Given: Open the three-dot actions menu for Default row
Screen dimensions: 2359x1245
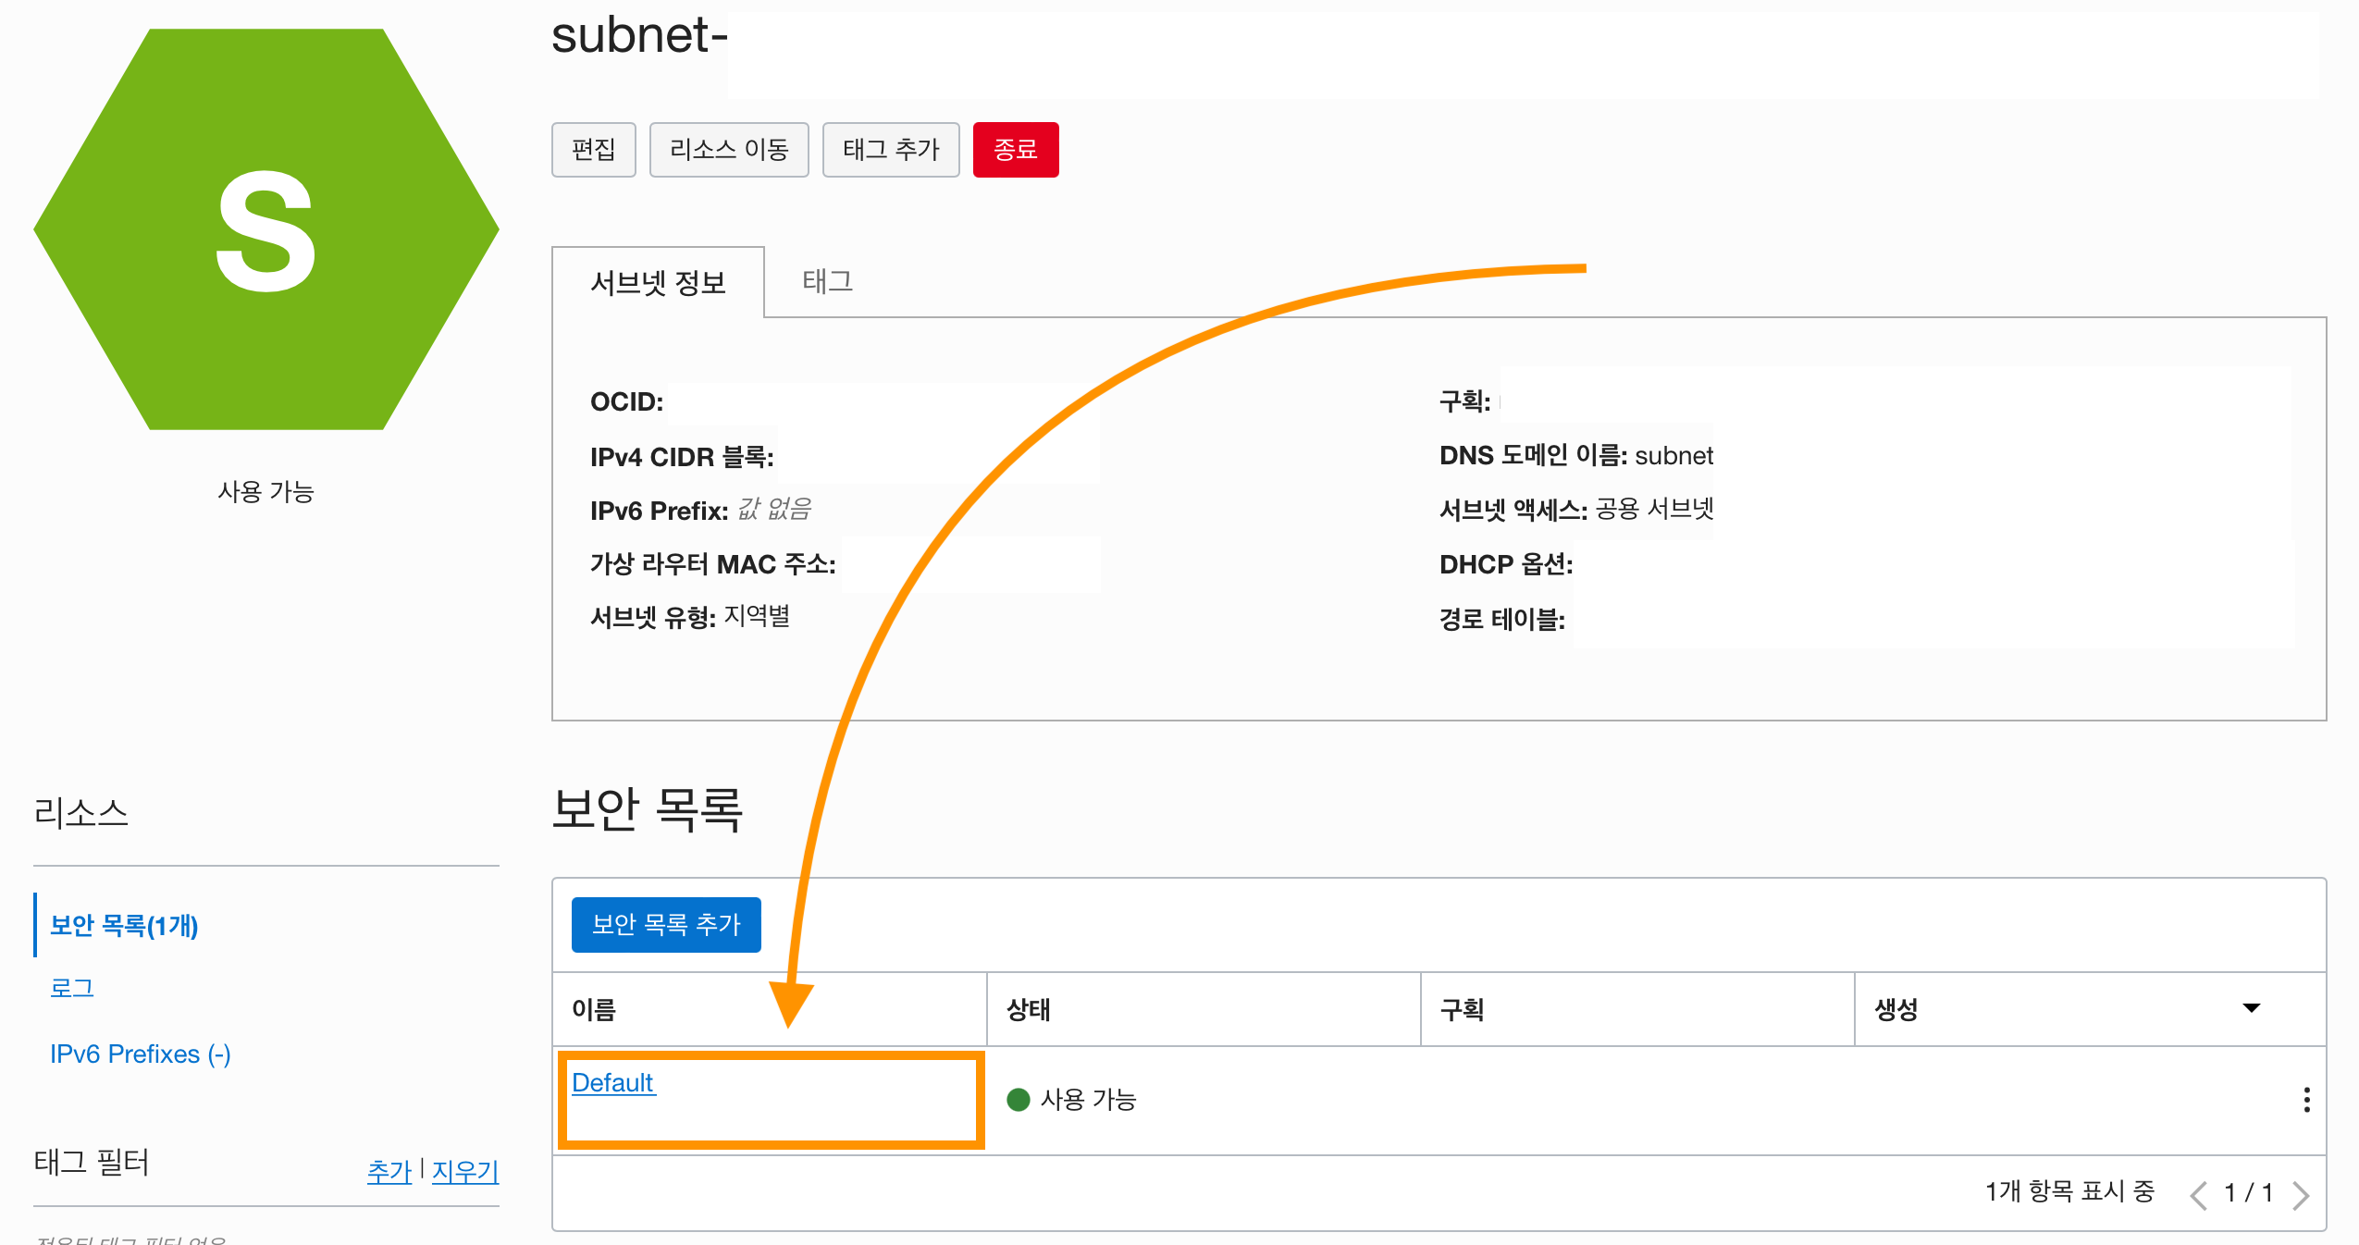Looking at the screenshot, I should tap(2306, 1100).
